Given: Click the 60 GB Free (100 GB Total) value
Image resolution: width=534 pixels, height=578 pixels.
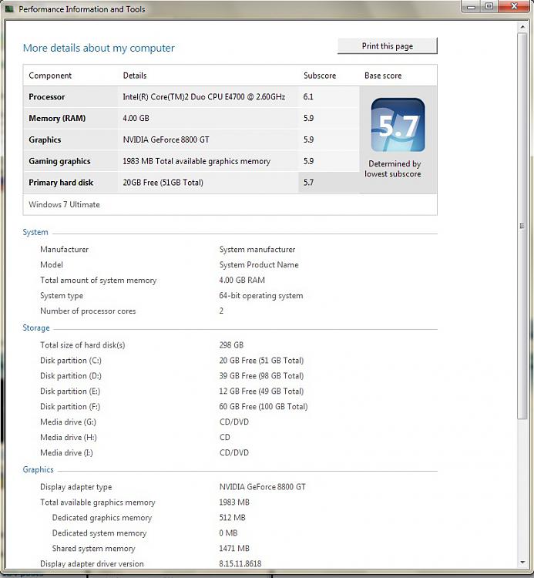Looking at the screenshot, I should tap(263, 407).
